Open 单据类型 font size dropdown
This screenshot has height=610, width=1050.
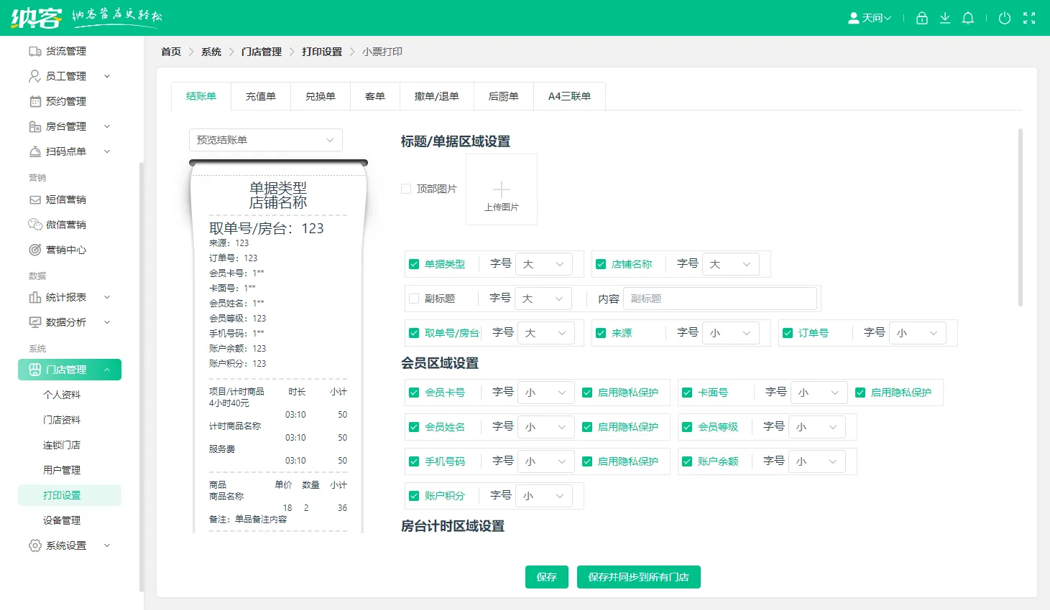pyautogui.click(x=544, y=264)
